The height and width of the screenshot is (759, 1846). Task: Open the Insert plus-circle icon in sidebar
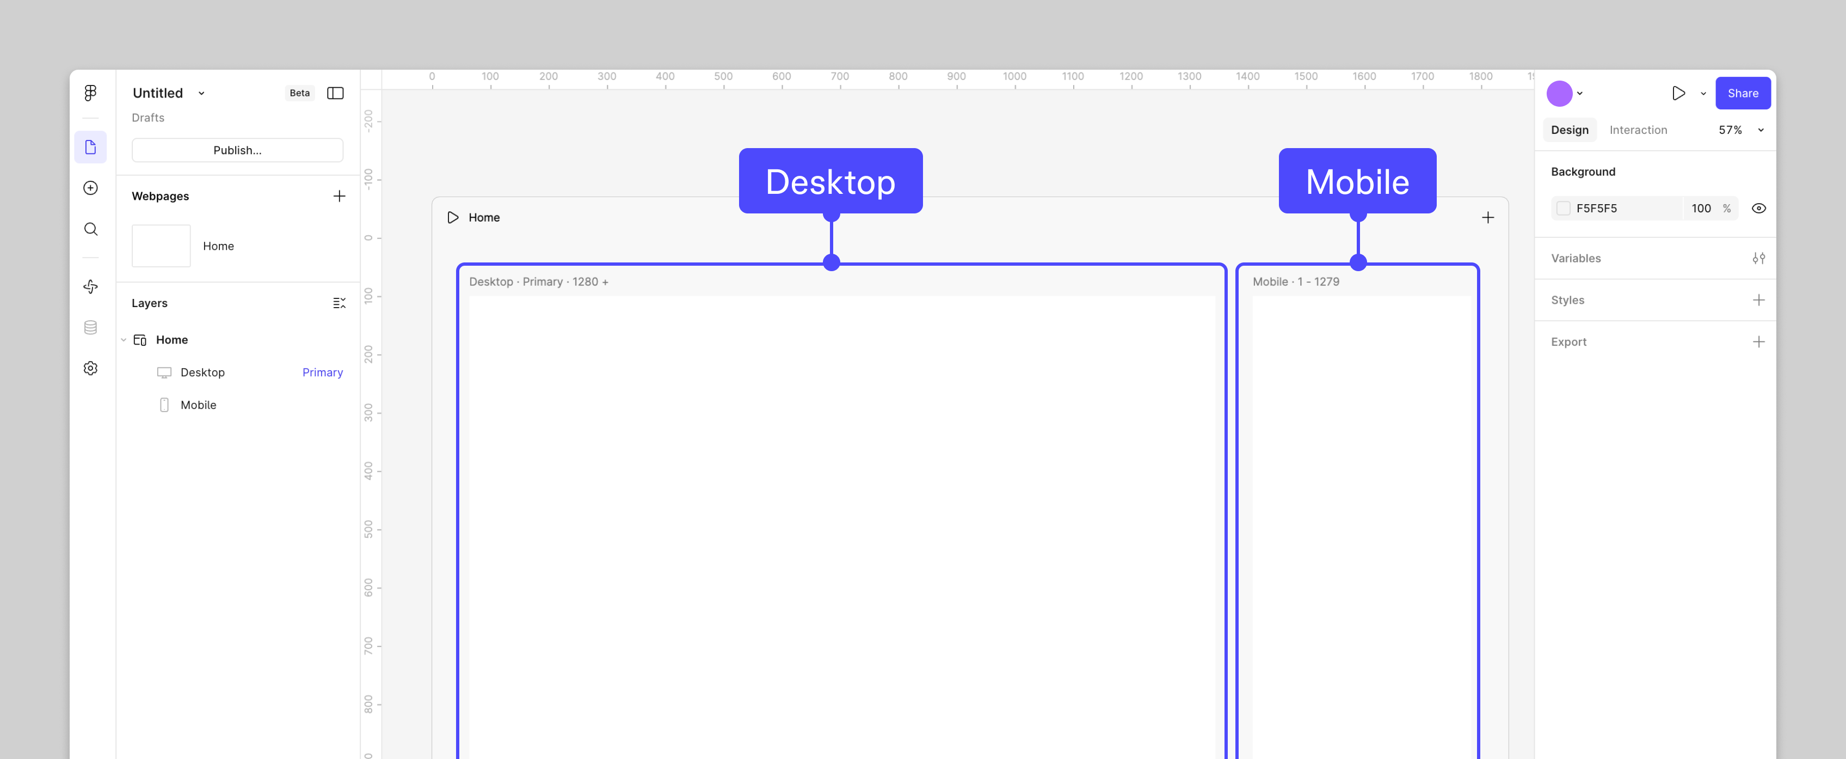[90, 188]
